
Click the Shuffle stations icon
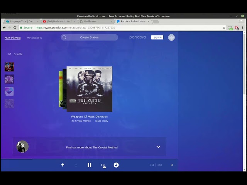pos(9,54)
